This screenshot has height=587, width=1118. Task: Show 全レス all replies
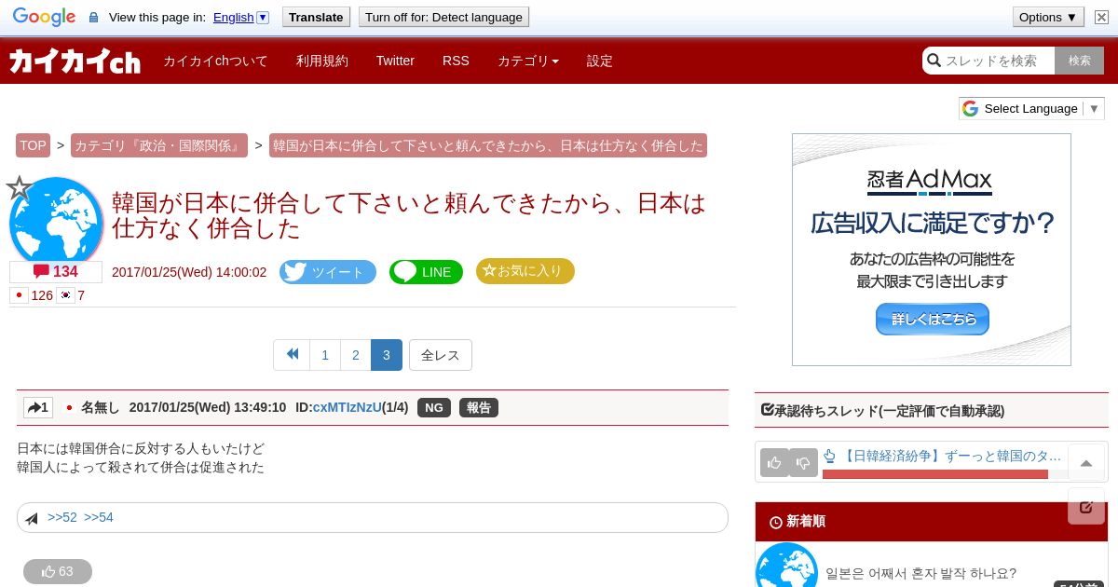tap(441, 355)
